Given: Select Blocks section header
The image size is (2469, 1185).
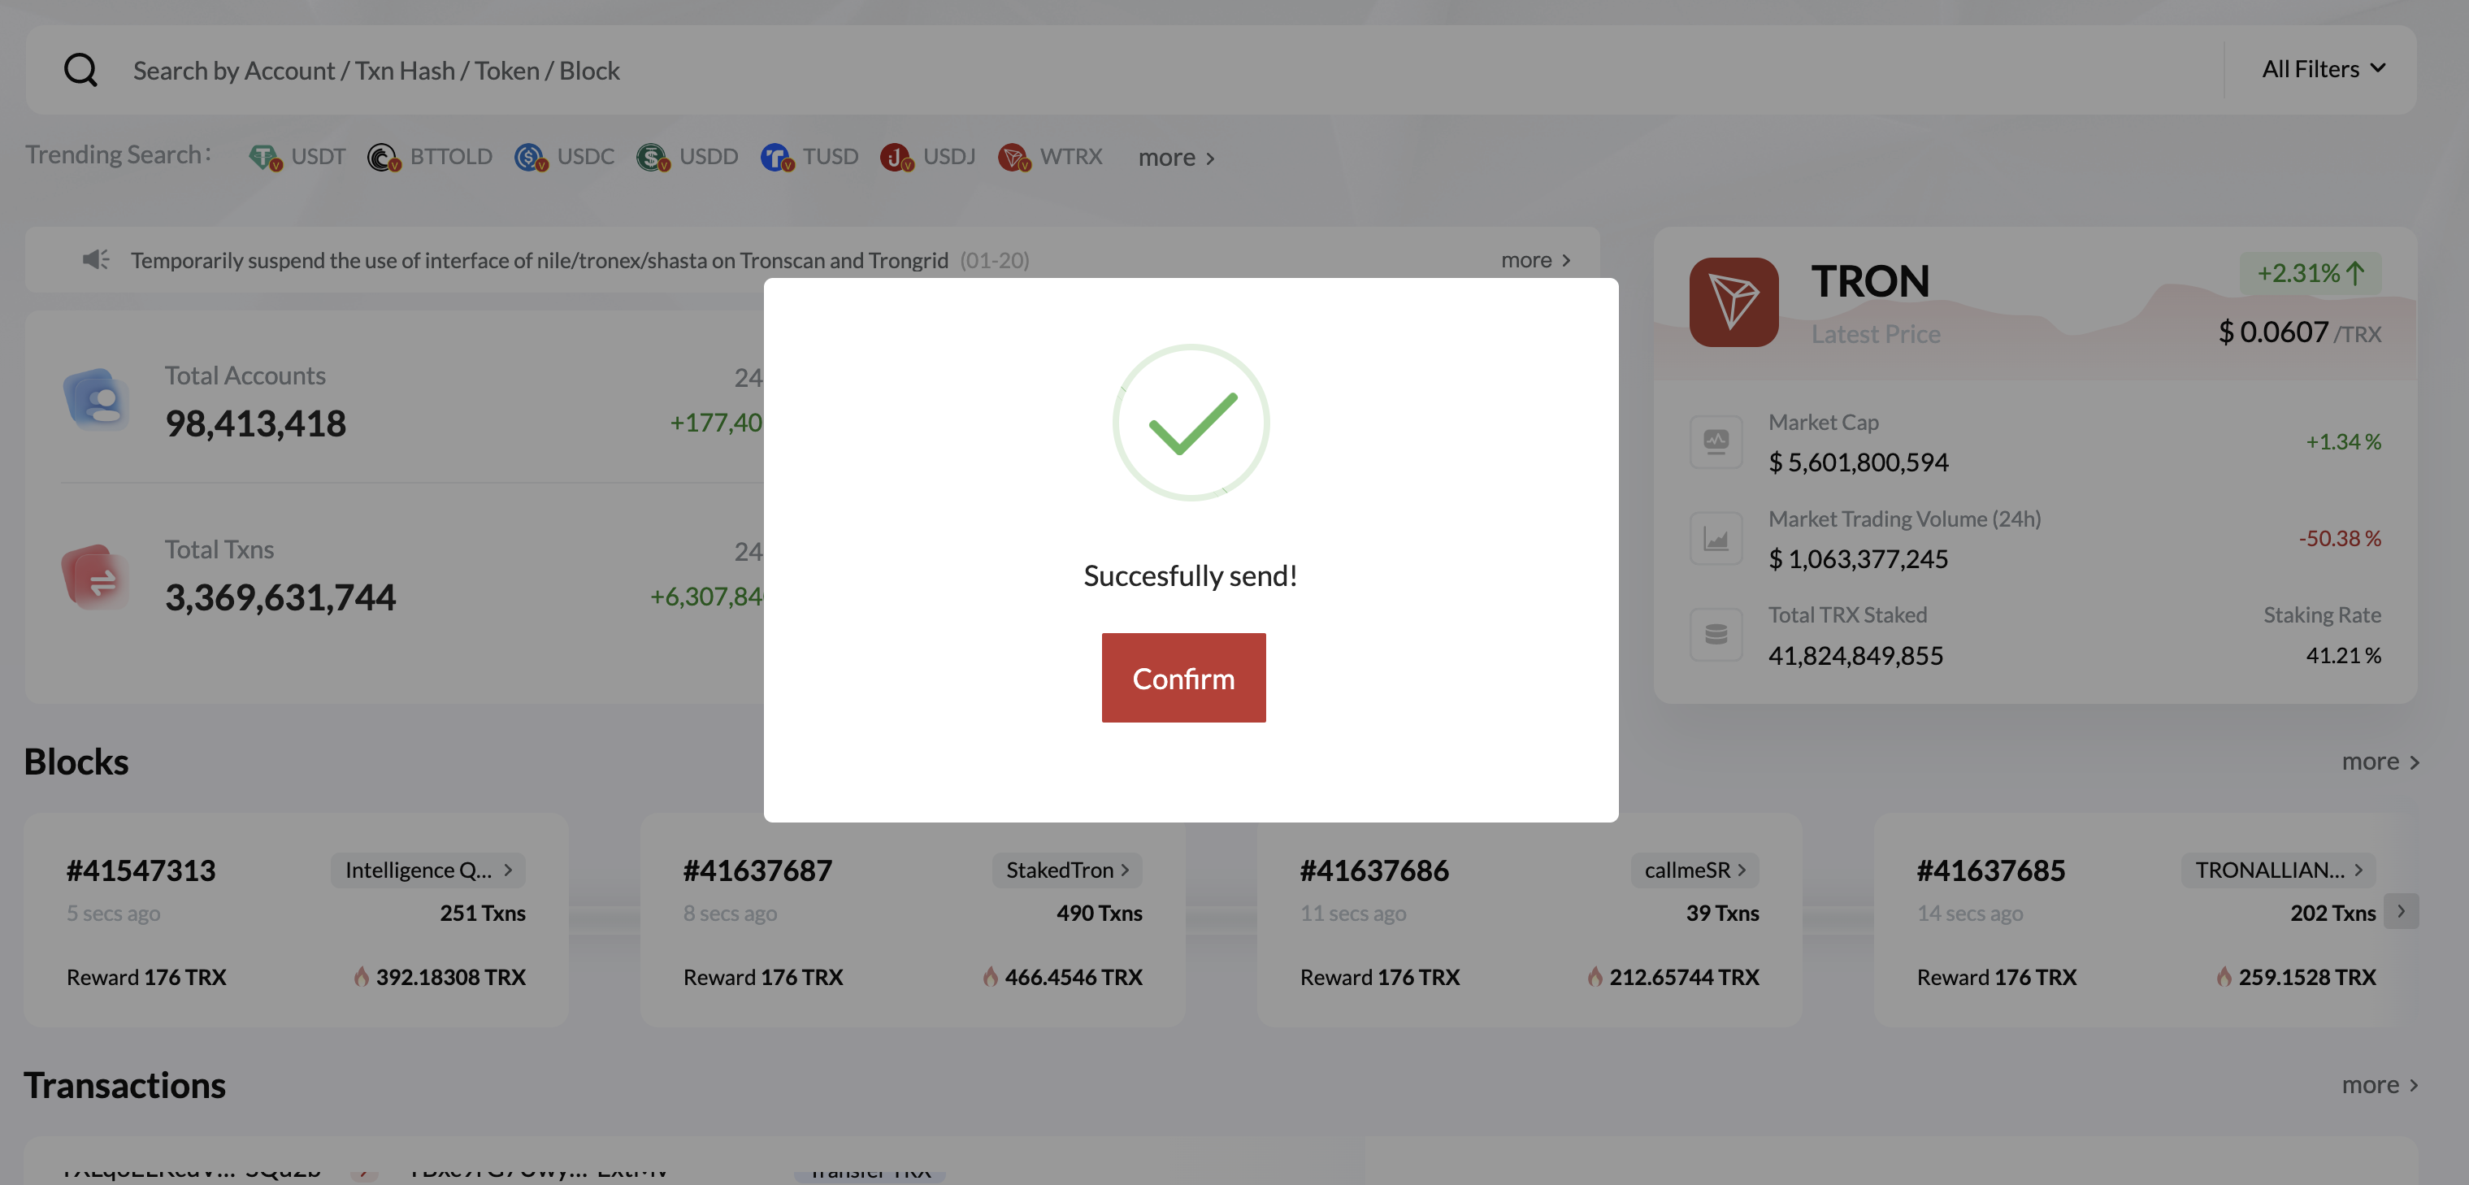Looking at the screenshot, I should click(x=76, y=758).
